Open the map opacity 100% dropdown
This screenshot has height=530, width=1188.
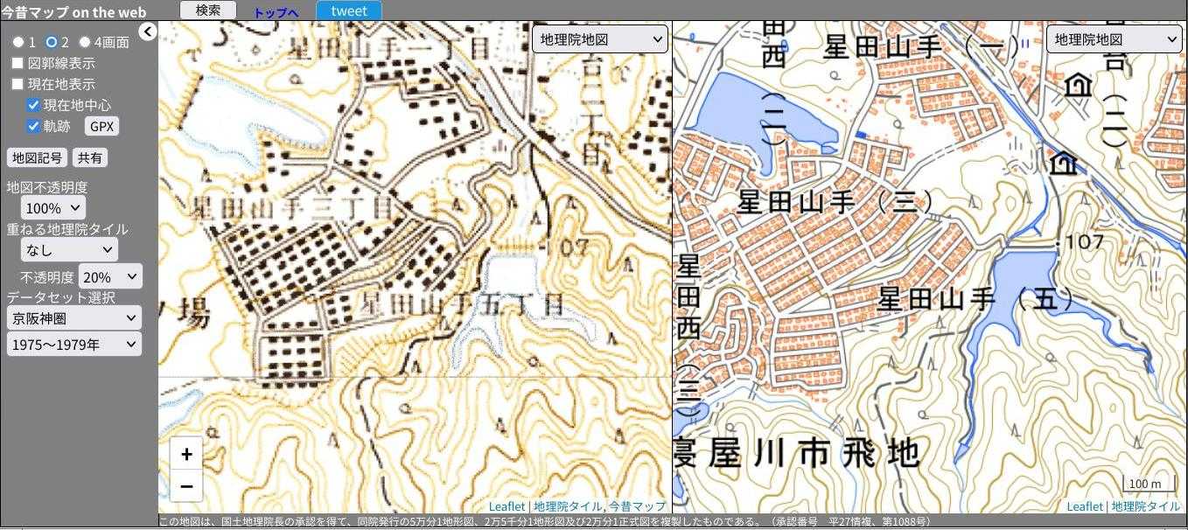(53, 208)
